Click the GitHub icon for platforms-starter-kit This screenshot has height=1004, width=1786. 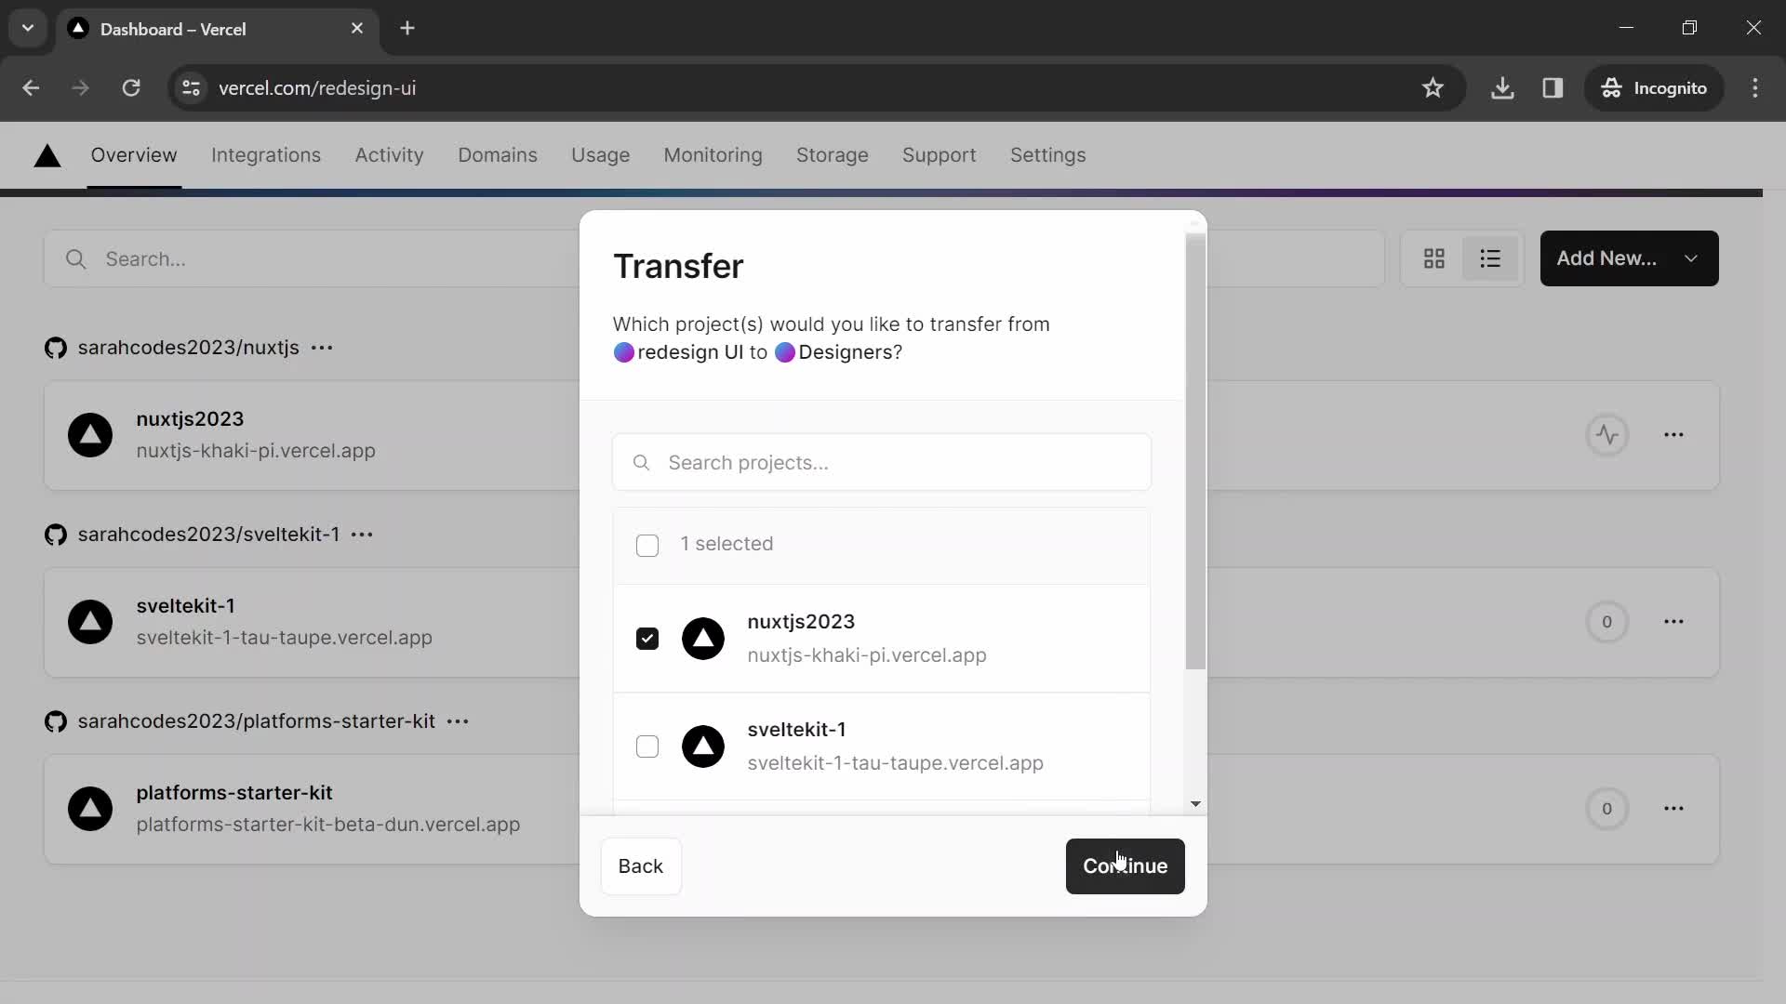(x=55, y=720)
